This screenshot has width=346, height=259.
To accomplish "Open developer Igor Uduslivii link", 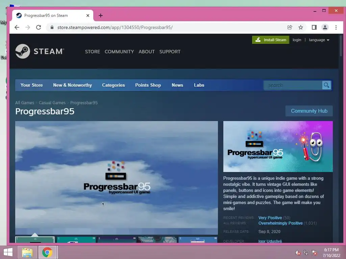I will tap(270, 241).
